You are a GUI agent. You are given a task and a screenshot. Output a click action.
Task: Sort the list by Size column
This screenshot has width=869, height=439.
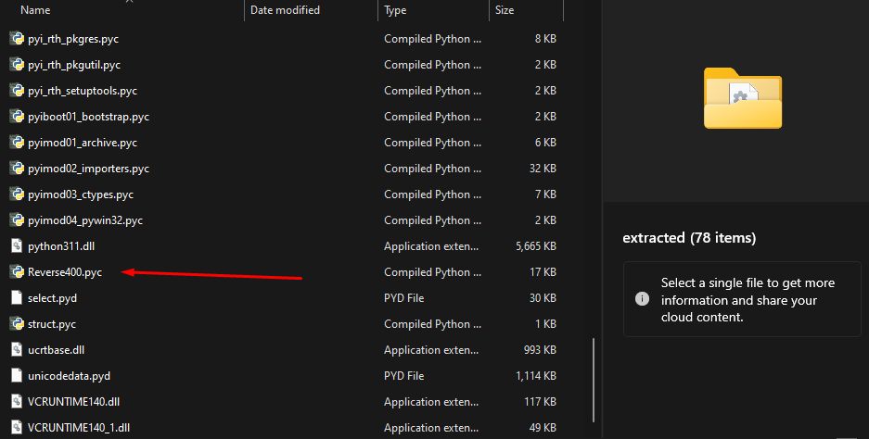pos(505,10)
